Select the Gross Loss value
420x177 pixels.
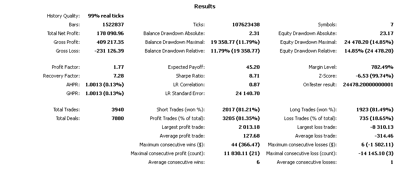click(x=109, y=51)
